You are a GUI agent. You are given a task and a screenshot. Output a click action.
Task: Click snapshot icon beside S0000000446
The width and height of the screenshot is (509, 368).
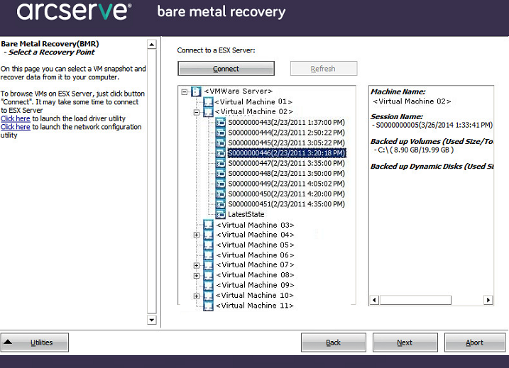point(220,153)
